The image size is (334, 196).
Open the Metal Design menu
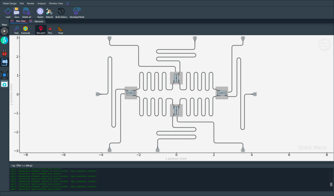10,4
